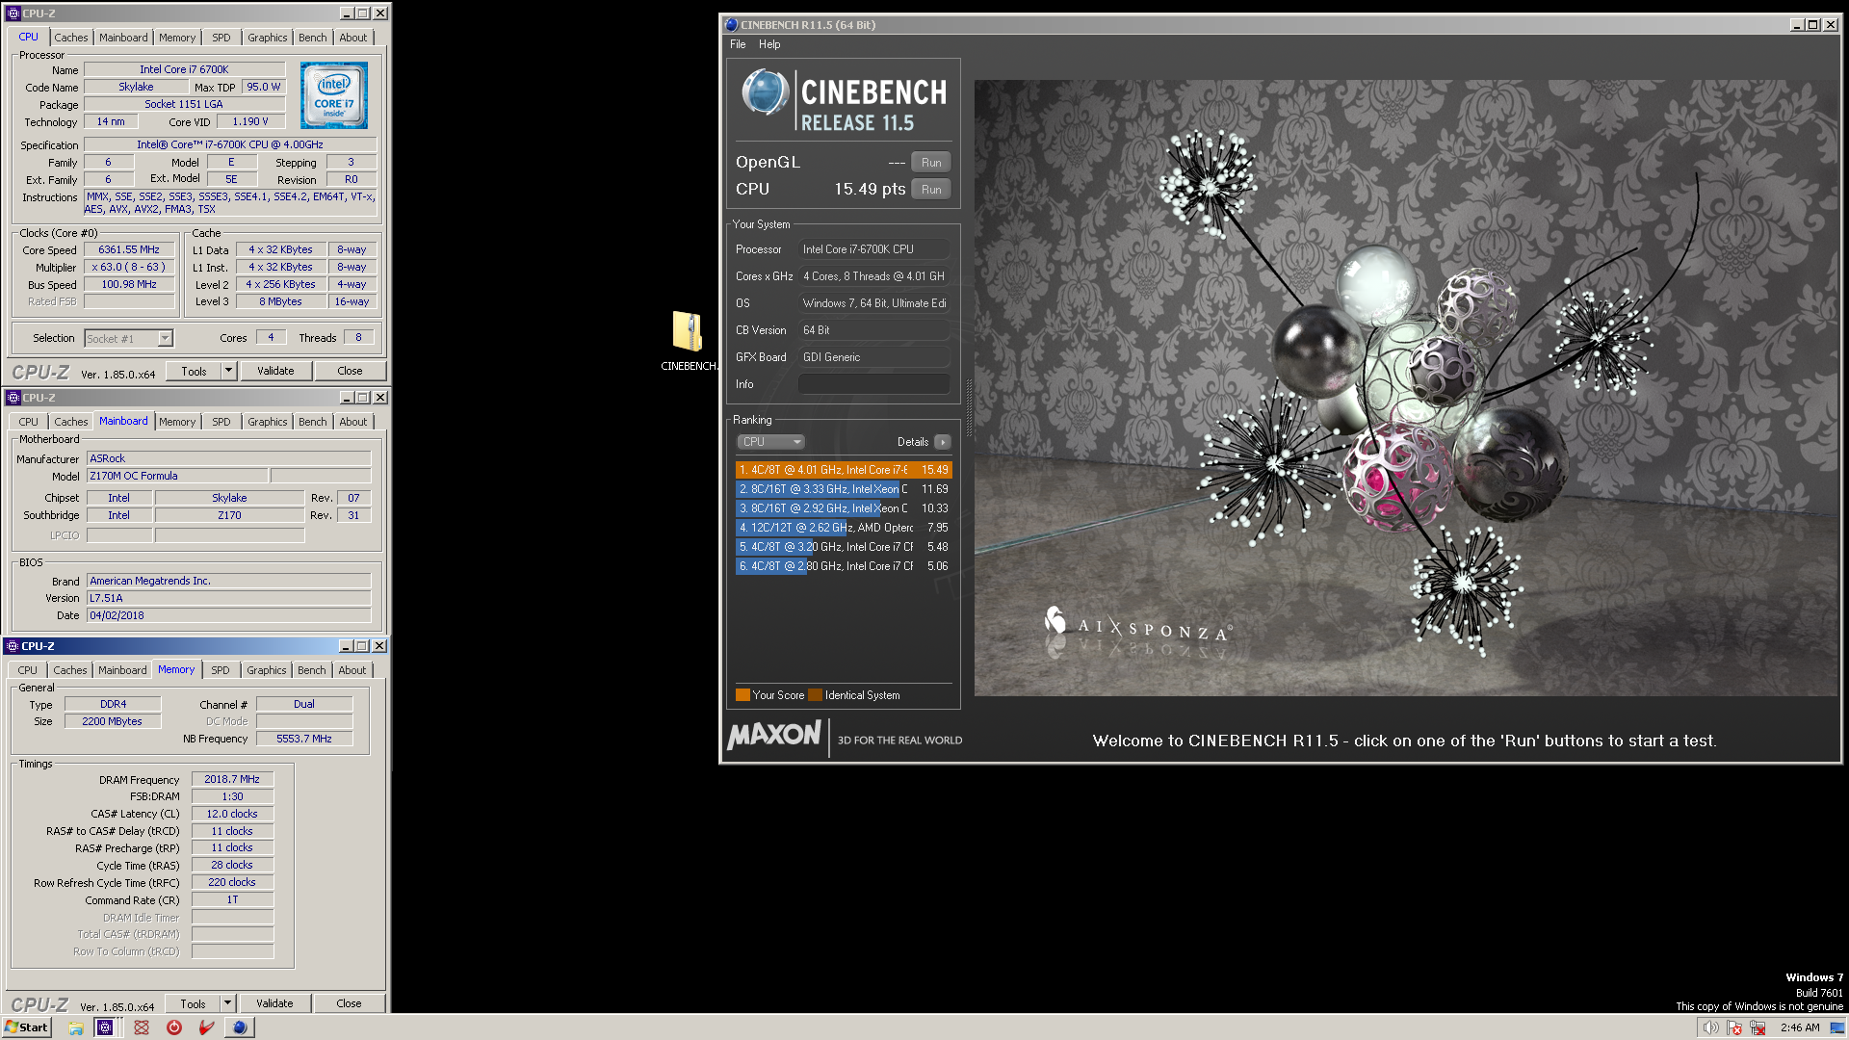The width and height of the screenshot is (1849, 1040).
Task: Click the NB Frequency 5553.7 MHz value
Action: point(304,739)
